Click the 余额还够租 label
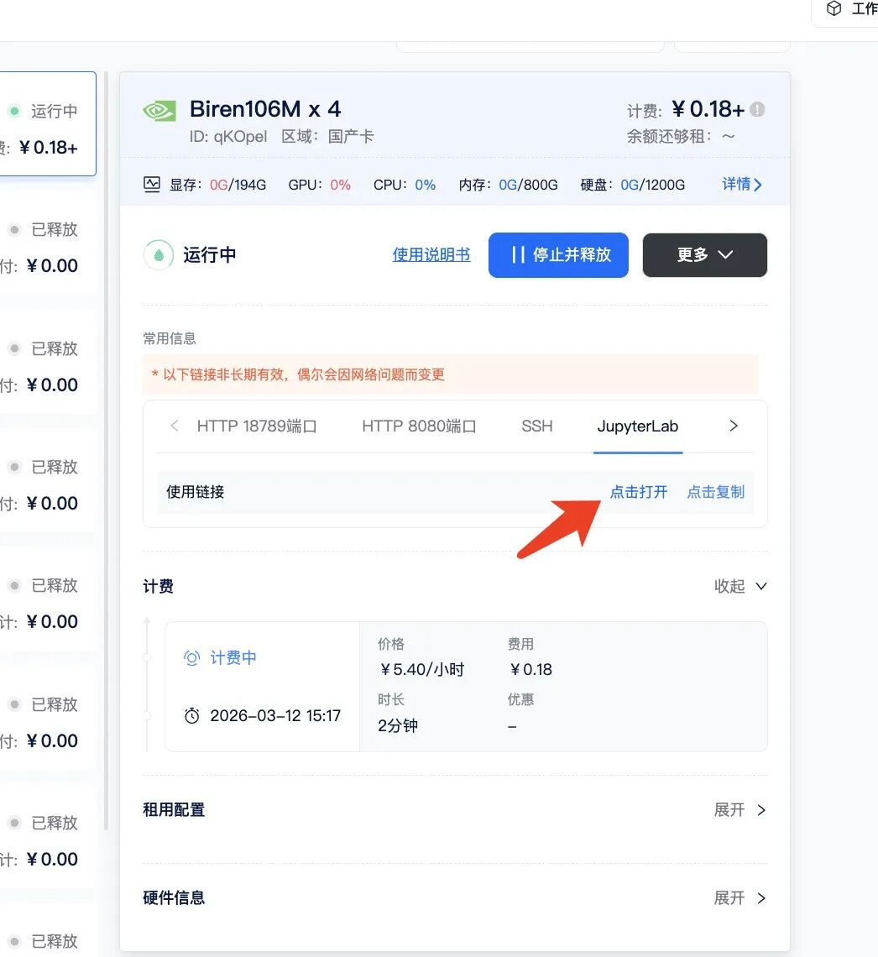The width and height of the screenshot is (878, 957). pos(669,136)
